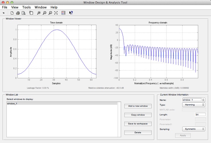Image resolution: width=211 pixels, height=143 pixels.
Task: Open the View menu
Action: click(15, 7)
